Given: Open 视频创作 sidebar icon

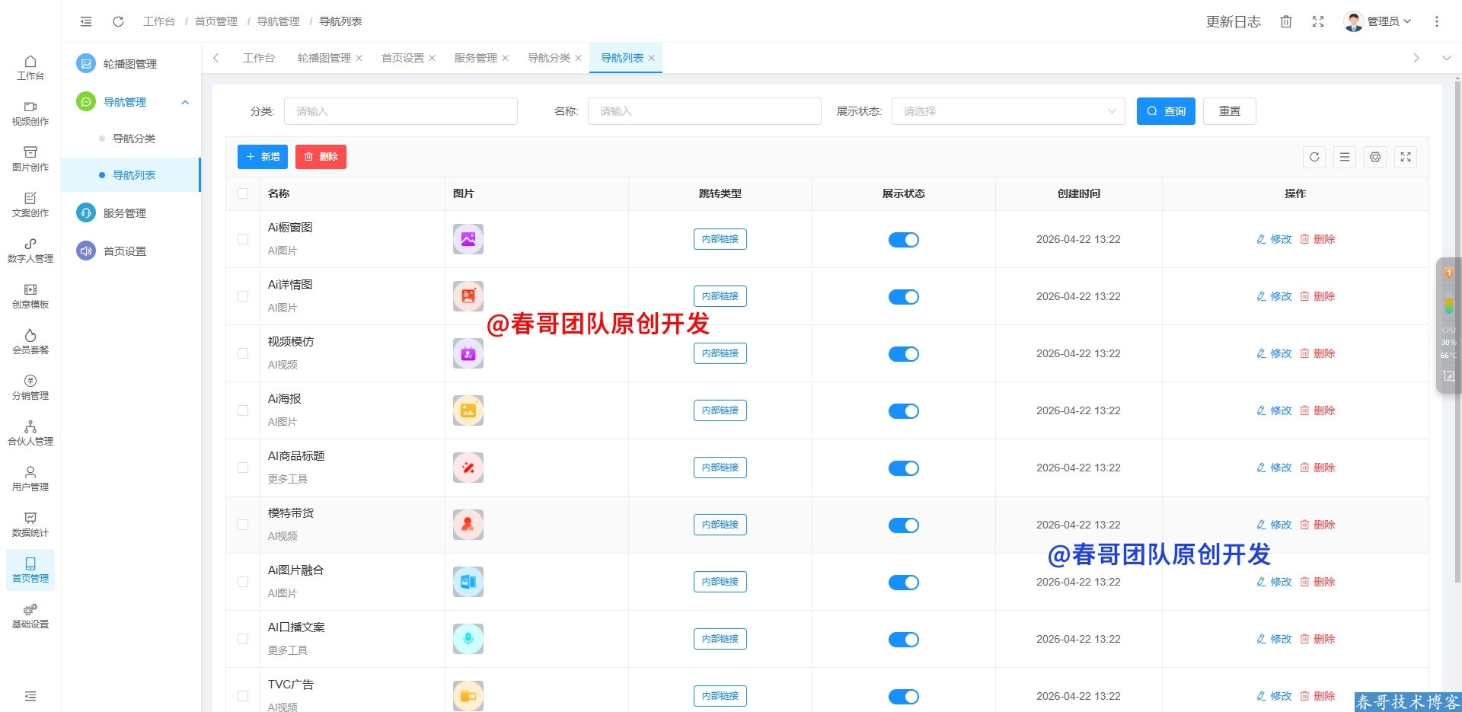Looking at the screenshot, I should pos(30,113).
